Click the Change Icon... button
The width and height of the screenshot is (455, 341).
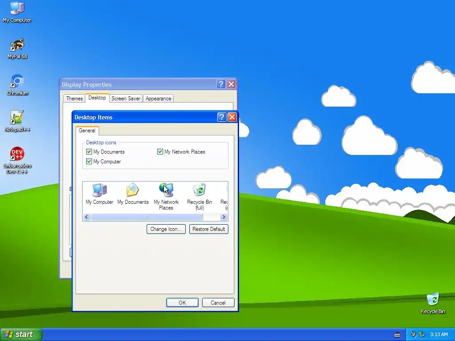point(166,229)
